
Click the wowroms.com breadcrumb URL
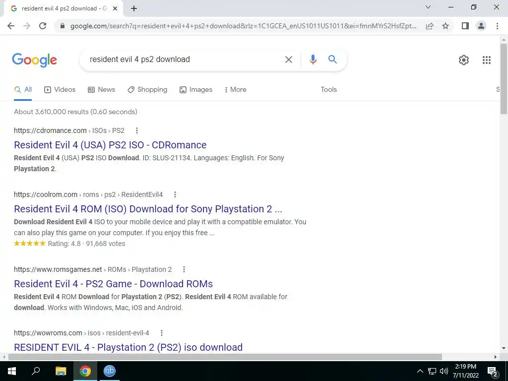[81, 333]
